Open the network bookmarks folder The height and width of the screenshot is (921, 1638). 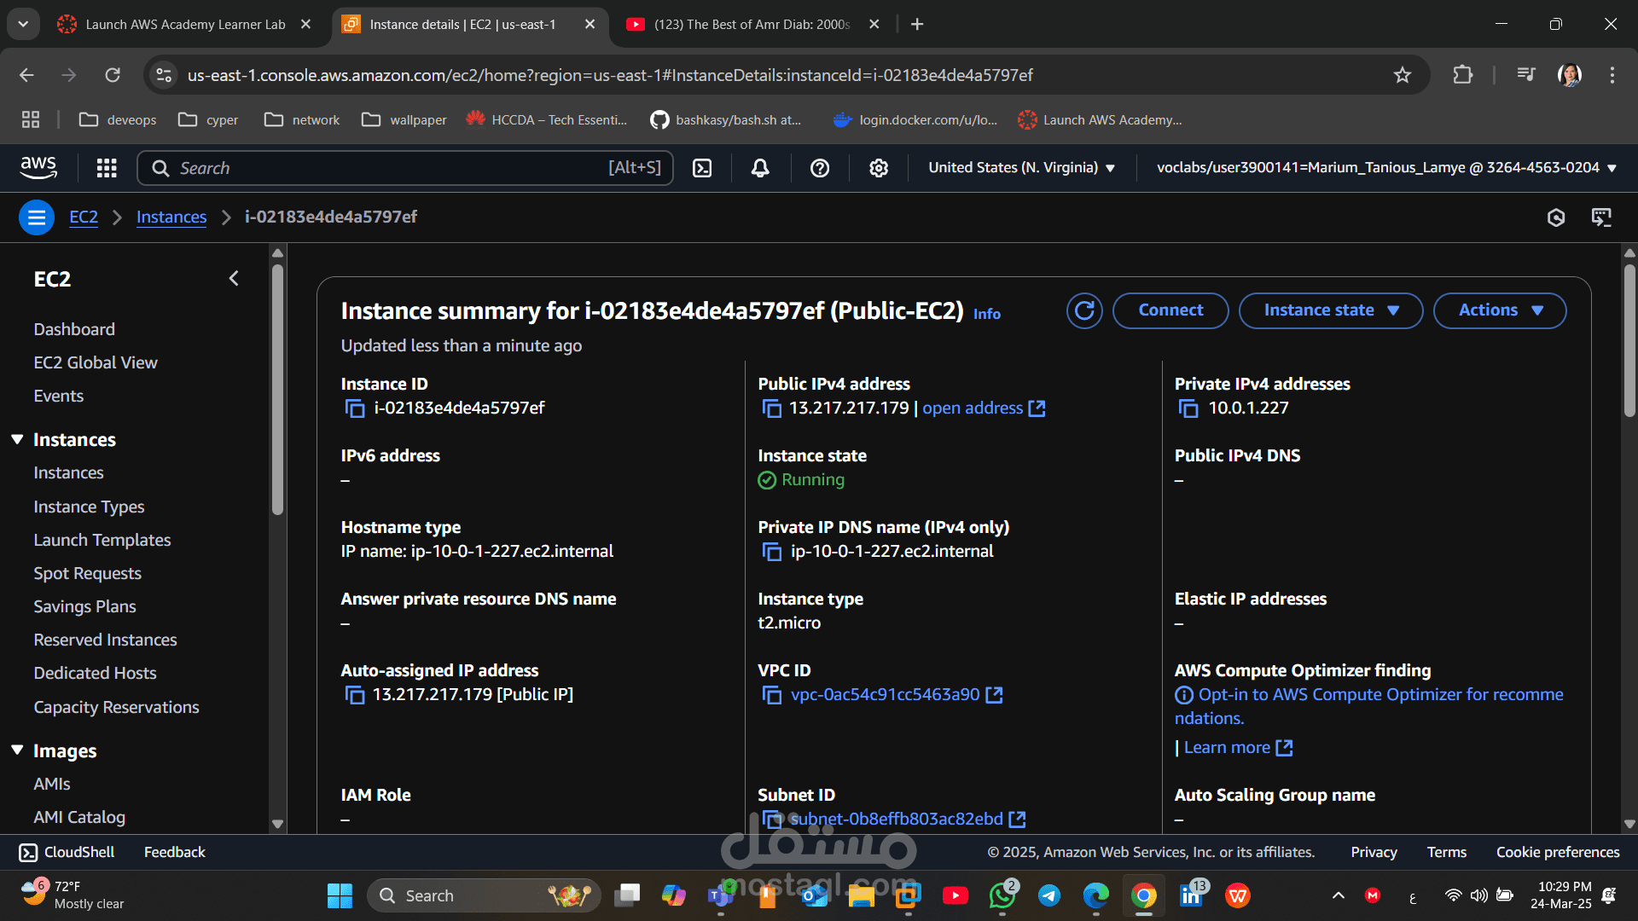tap(302, 120)
